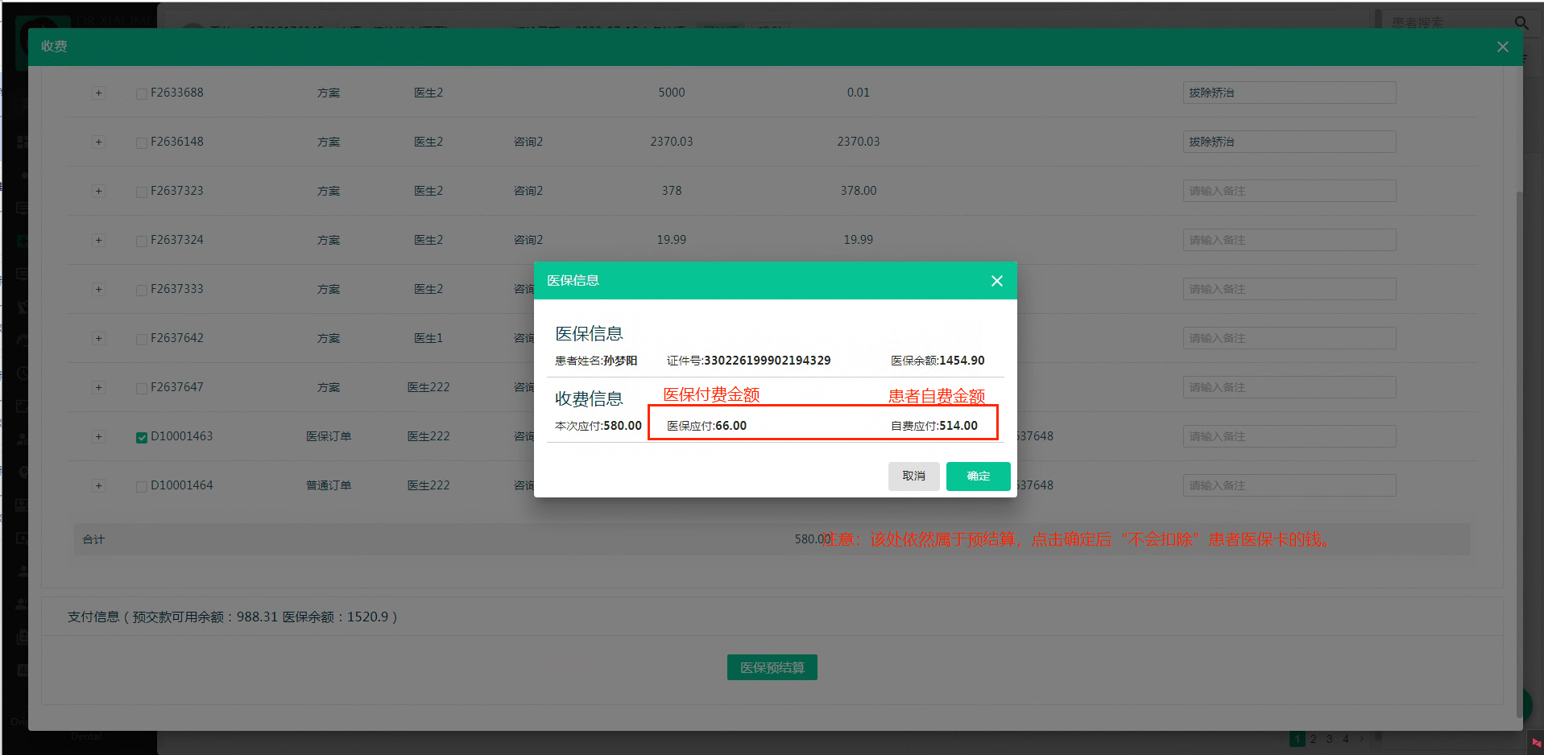Close the 医保信息 dialog with X
The height and width of the screenshot is (755, 1544).
coord(996,281)
